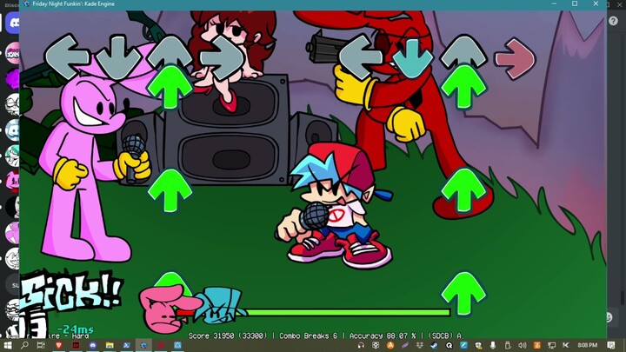Click the Combo Breaks:6 counter
The height and width of the screenshot is (352, 626).
pyautogui.click(x=308, y=335)
